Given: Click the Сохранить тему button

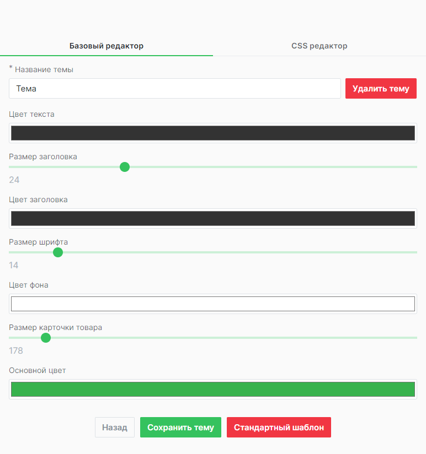Looking at the screenshot, I should coord(180,428).
